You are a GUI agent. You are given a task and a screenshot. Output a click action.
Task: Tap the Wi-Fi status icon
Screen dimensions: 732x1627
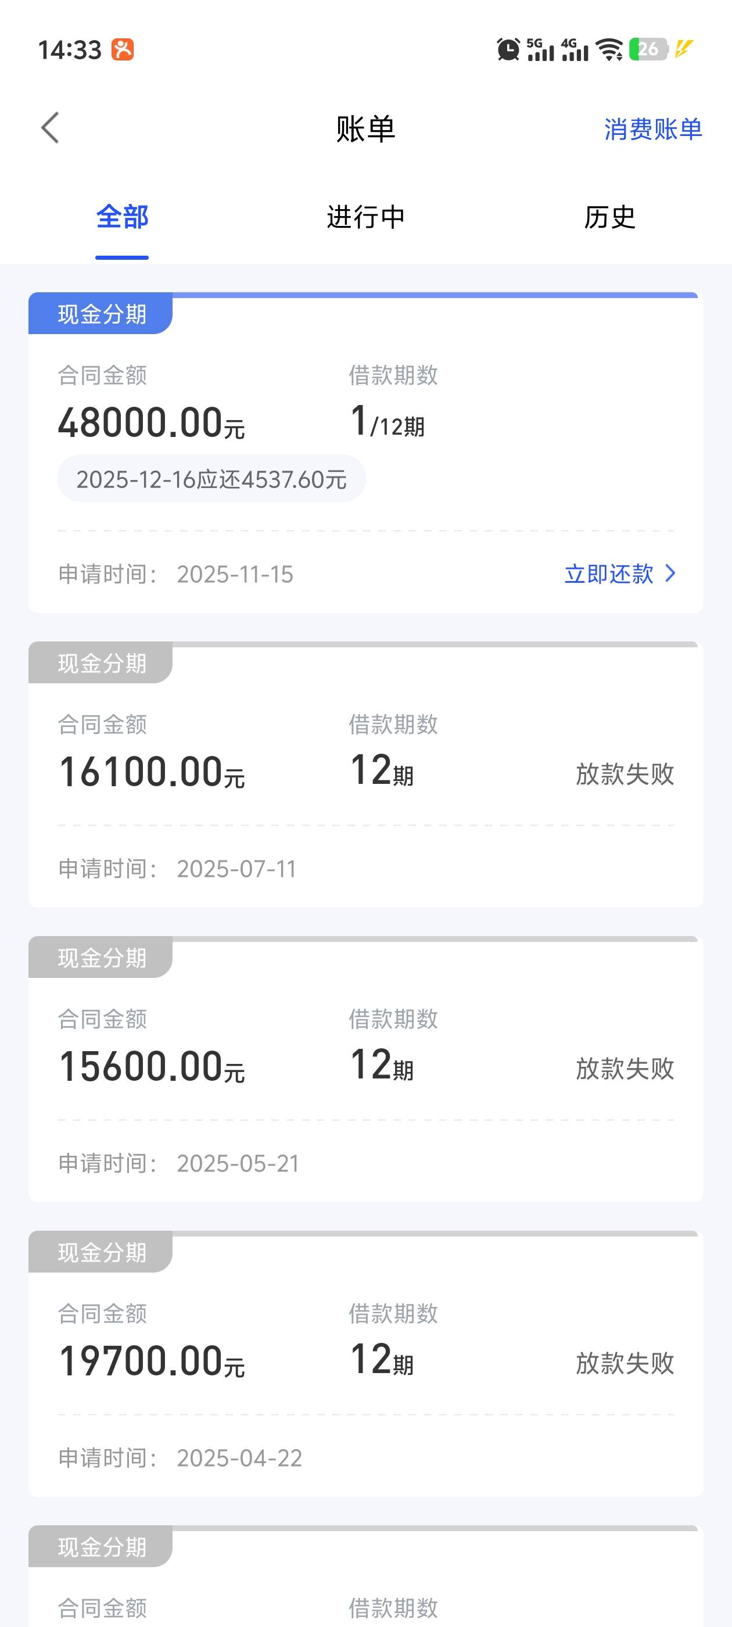[x=609, y=49]
